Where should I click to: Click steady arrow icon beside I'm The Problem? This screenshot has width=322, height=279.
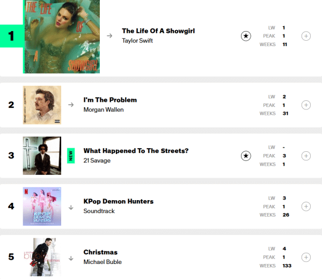tap(71, 105)
